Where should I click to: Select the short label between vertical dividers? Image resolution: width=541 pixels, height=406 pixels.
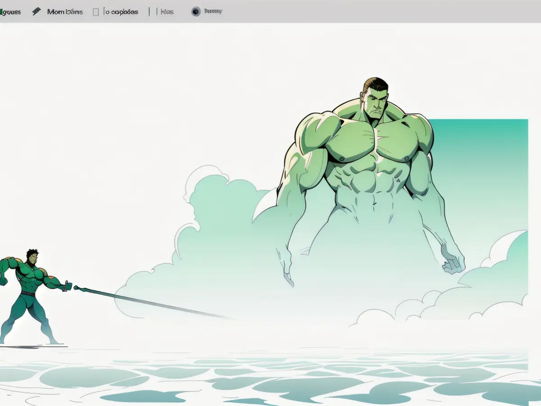coord(166,12)
